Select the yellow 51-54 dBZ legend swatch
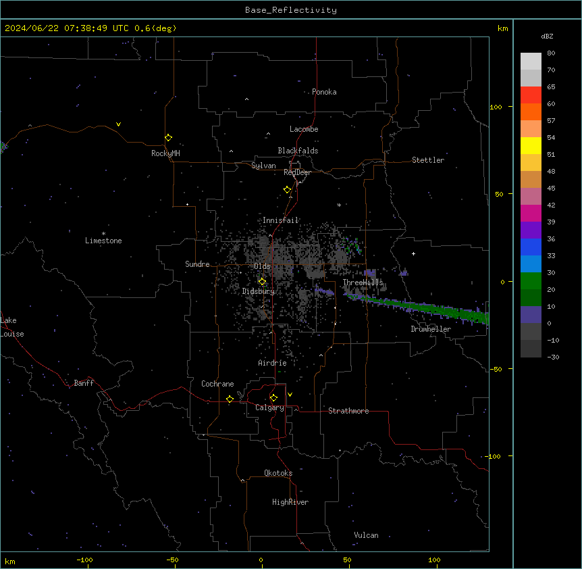 531,145
